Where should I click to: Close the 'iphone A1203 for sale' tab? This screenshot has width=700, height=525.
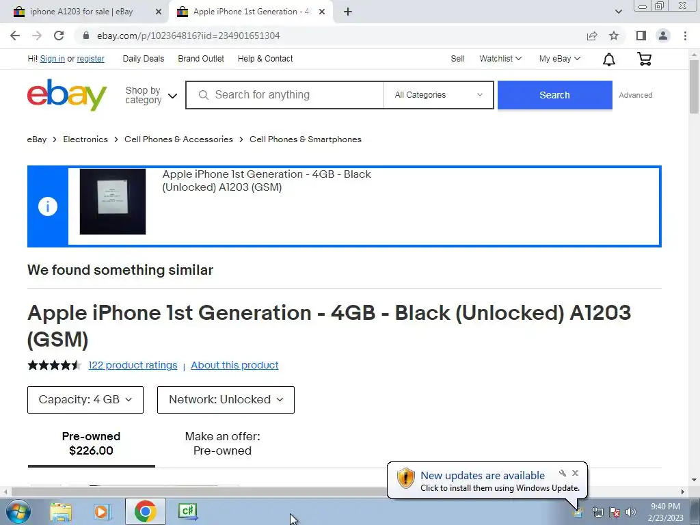[159, 12]
